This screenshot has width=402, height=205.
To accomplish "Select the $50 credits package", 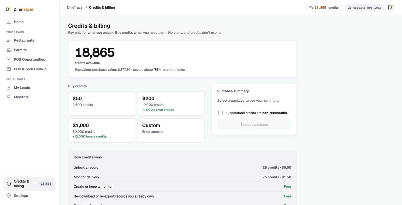I will pos(101,104).
